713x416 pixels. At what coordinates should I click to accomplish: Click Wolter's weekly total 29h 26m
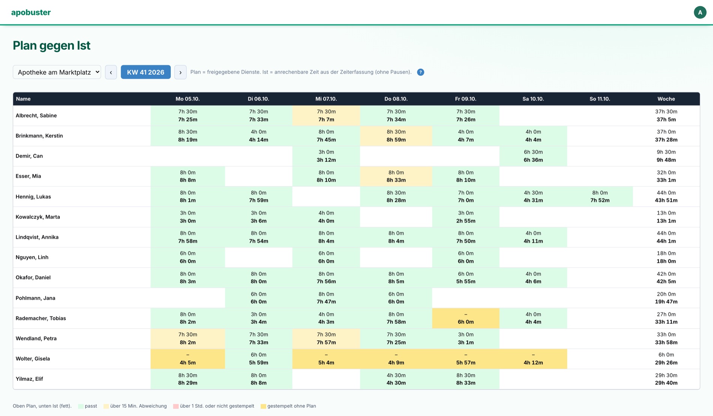pyautogui.click(x=666, y=363)
